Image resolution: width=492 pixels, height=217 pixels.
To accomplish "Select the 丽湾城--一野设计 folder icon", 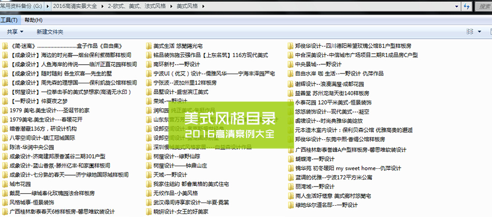I will pos(291,186).
